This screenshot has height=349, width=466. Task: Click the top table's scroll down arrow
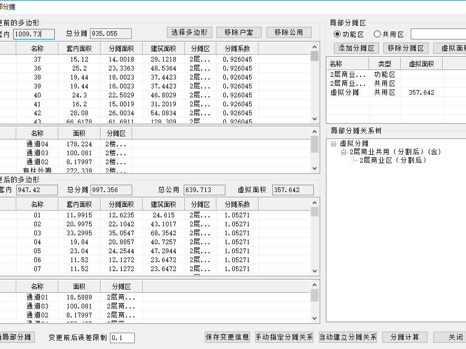[315, 119]
